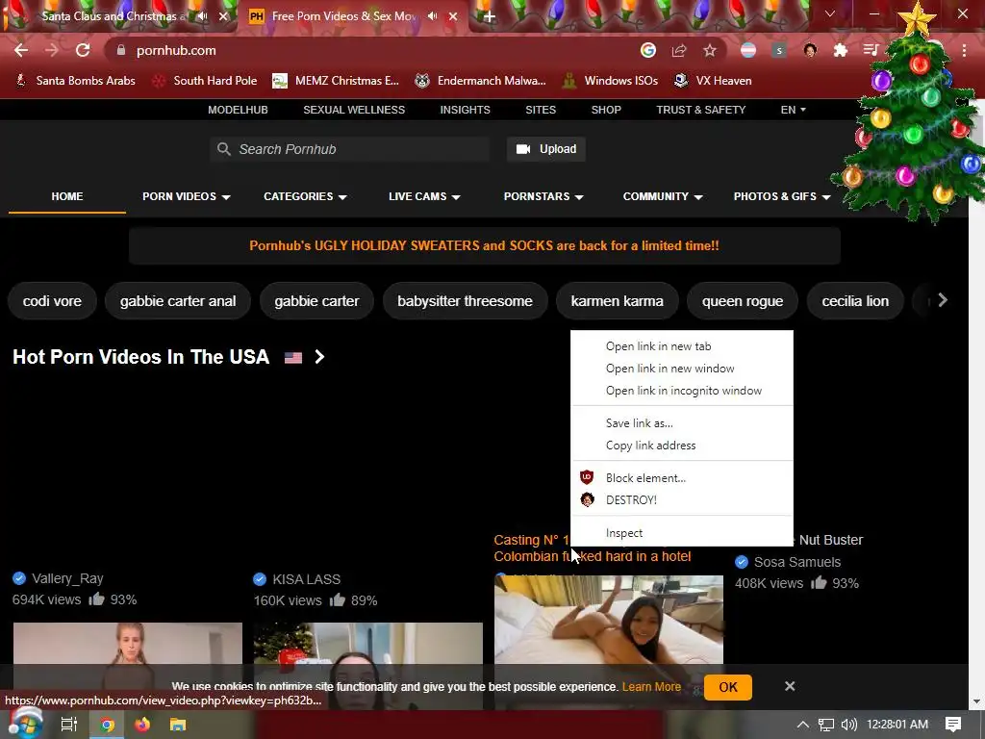
Task: Select 'Copy link address' option
Action: 682,445
